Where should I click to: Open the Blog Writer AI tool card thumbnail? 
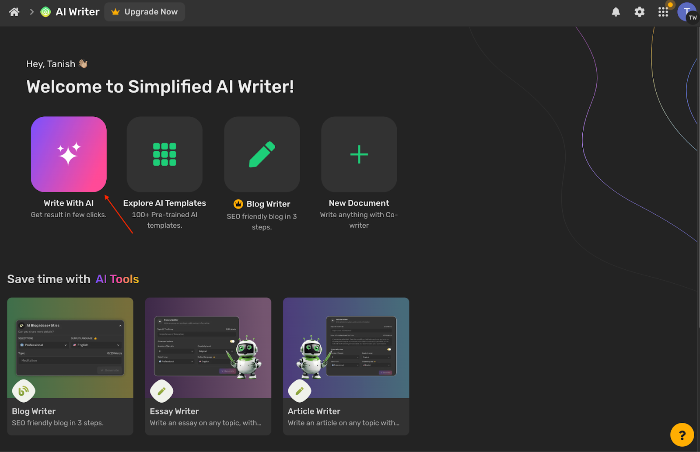(70, 348)
